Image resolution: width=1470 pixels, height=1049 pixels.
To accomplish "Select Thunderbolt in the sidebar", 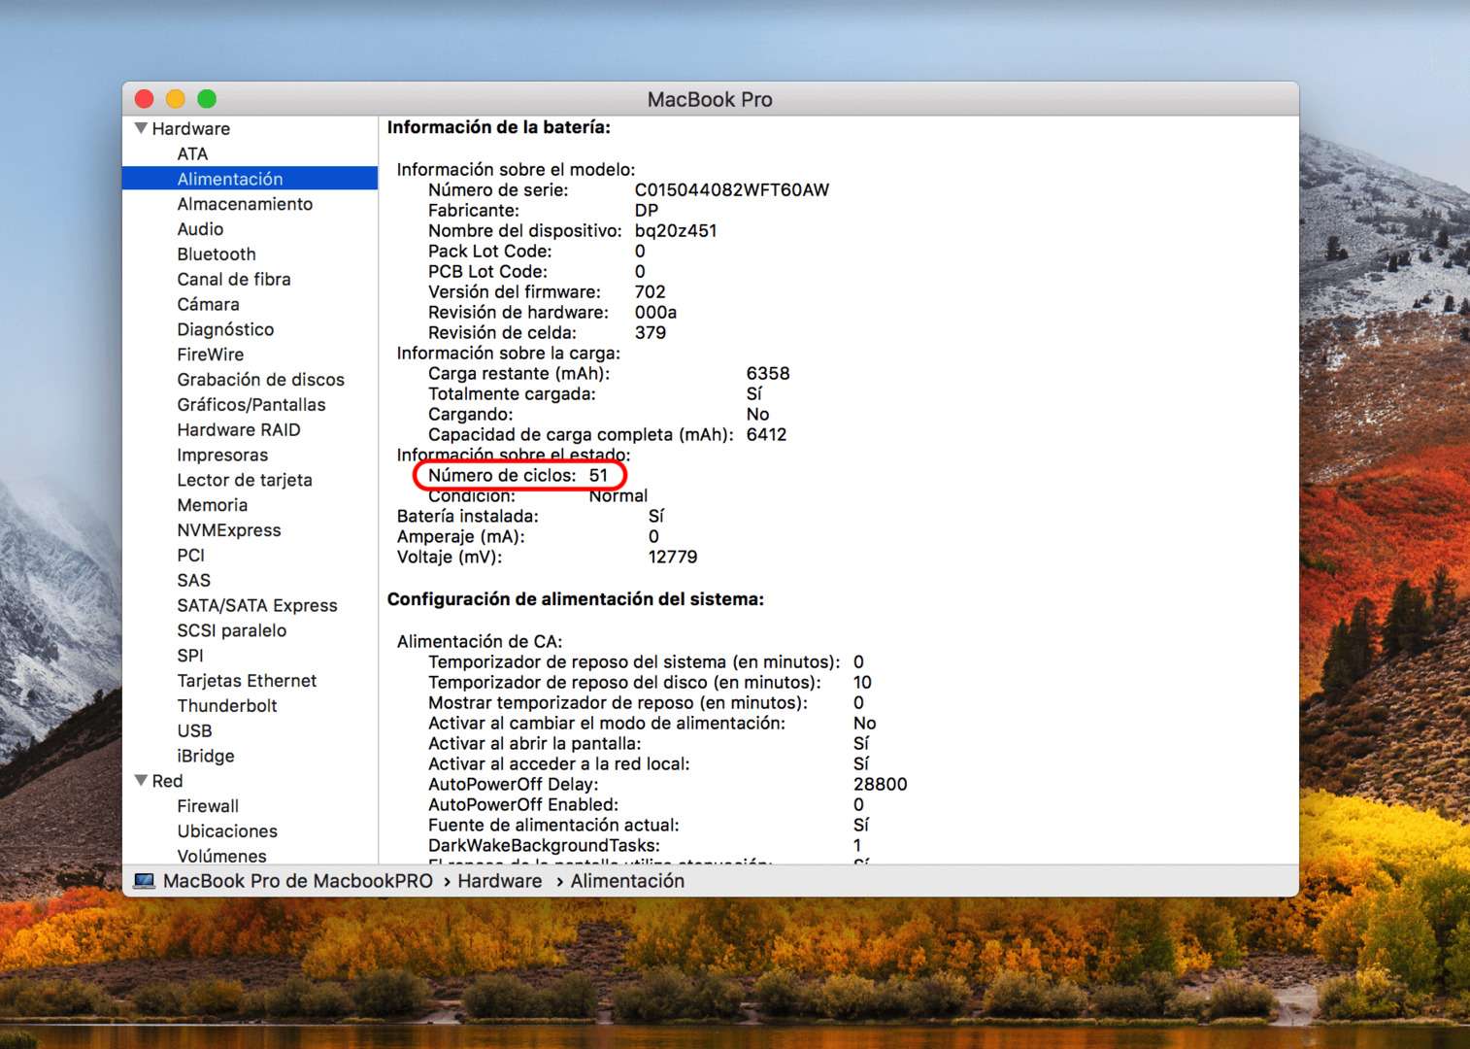I will coord(227,706).
